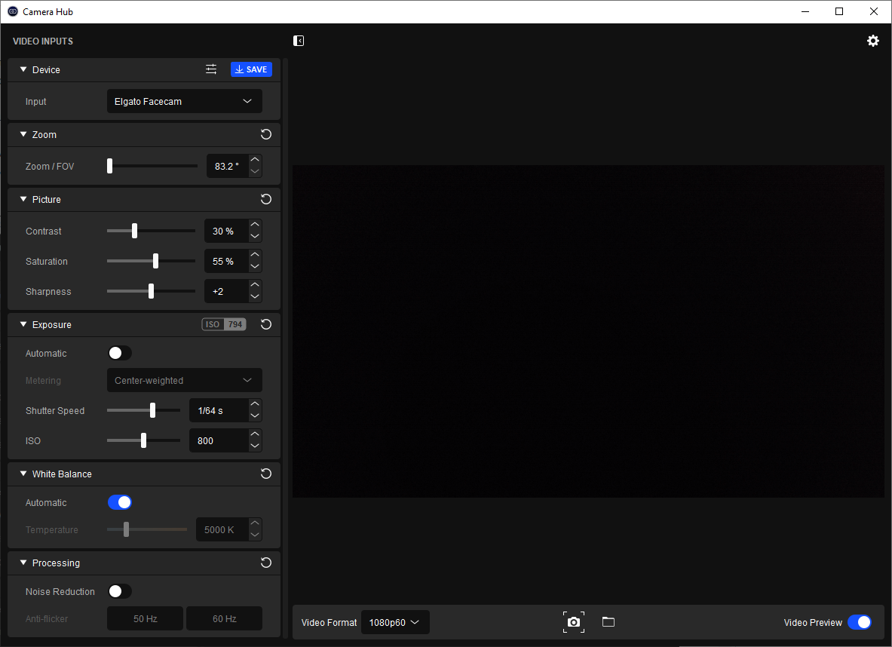Increase ISO with the up arrow

click(x=255, y=434)
